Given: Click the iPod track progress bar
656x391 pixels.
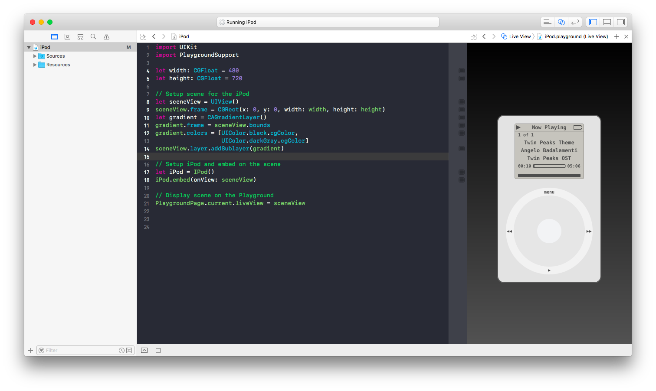Looking at the screenshot, I should (x=549, y=166).
